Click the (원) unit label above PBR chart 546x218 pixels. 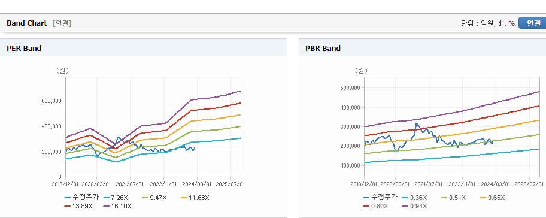click(x=361, y=71)
